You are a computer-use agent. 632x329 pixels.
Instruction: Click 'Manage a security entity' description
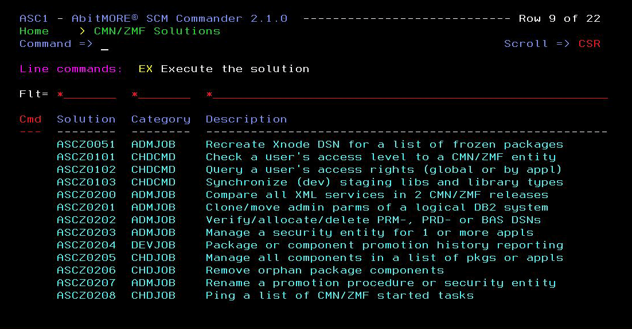(369, 233)
